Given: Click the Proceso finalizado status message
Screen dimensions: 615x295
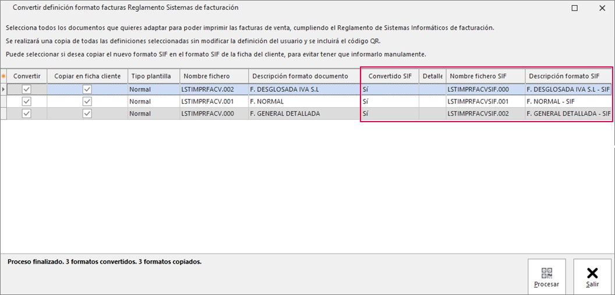Looking at the screenshot, I should (x=104, y=261).
